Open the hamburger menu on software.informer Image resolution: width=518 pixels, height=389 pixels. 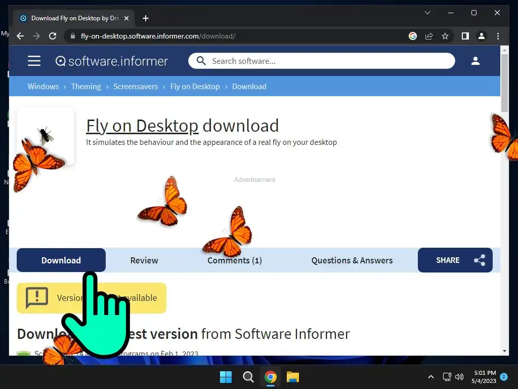click(34, 61)
